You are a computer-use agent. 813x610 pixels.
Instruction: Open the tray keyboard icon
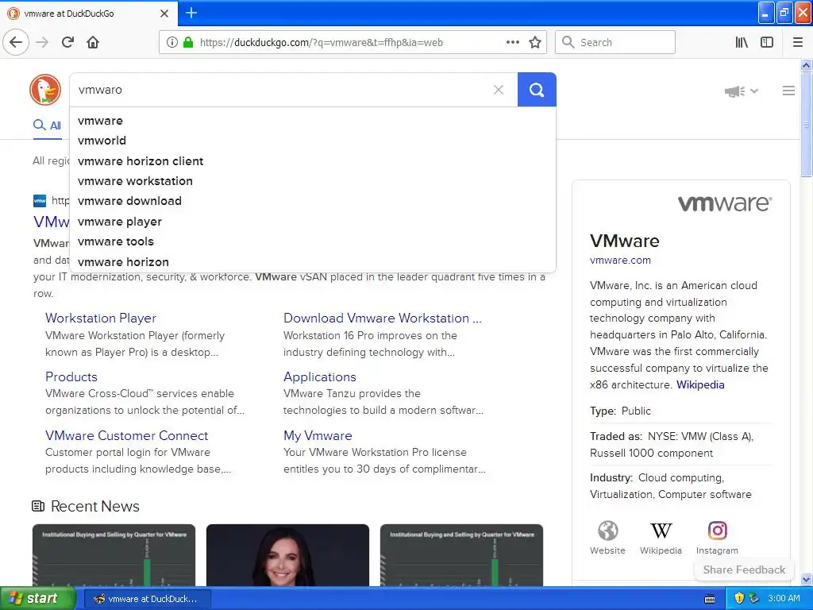point(710,599)
